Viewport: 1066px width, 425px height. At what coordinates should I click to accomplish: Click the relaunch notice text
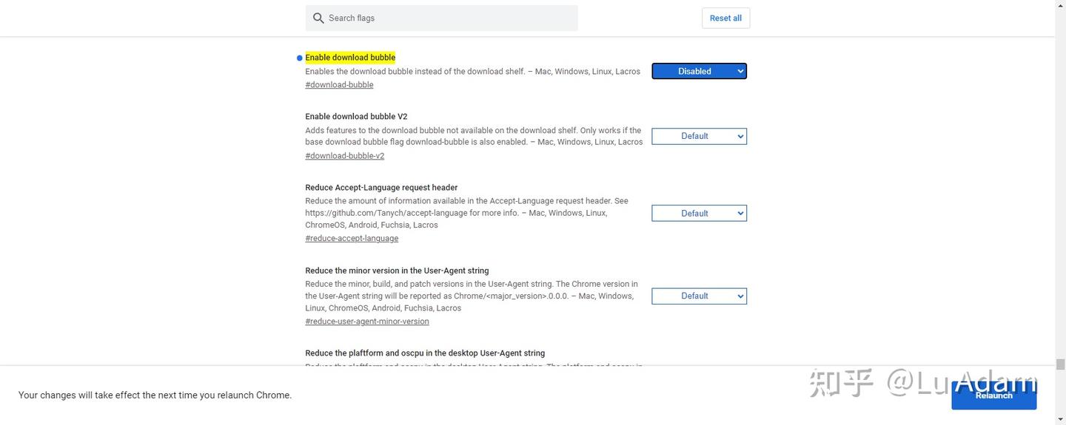(x=155, y=395)
